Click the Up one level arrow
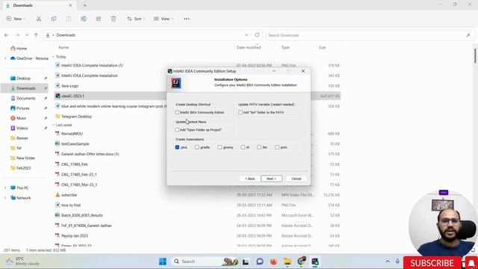 pos(36,35)
